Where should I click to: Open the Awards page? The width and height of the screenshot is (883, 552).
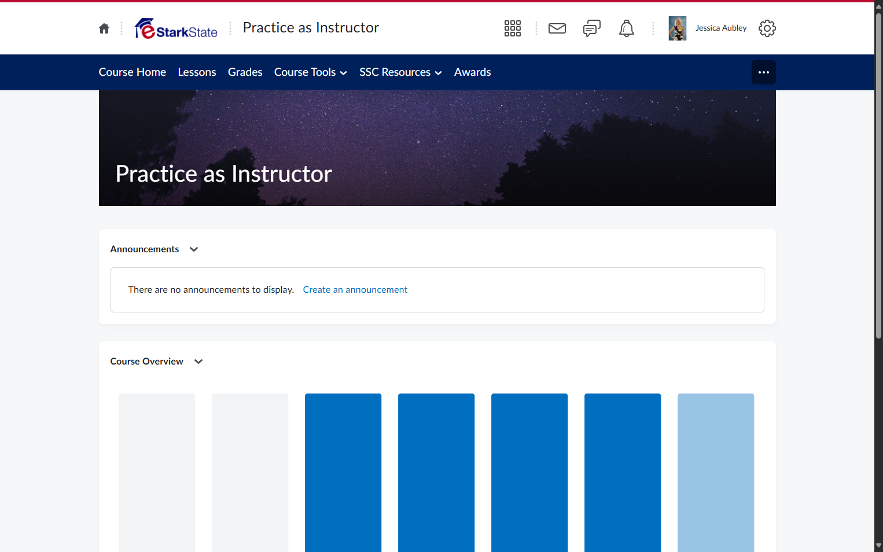point(473,72)
